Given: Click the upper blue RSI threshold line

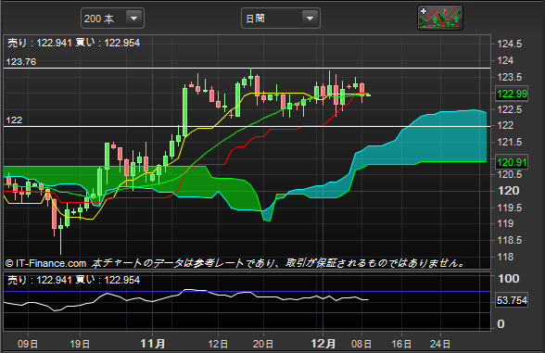Looking at the screenshot, I should 247,292.
